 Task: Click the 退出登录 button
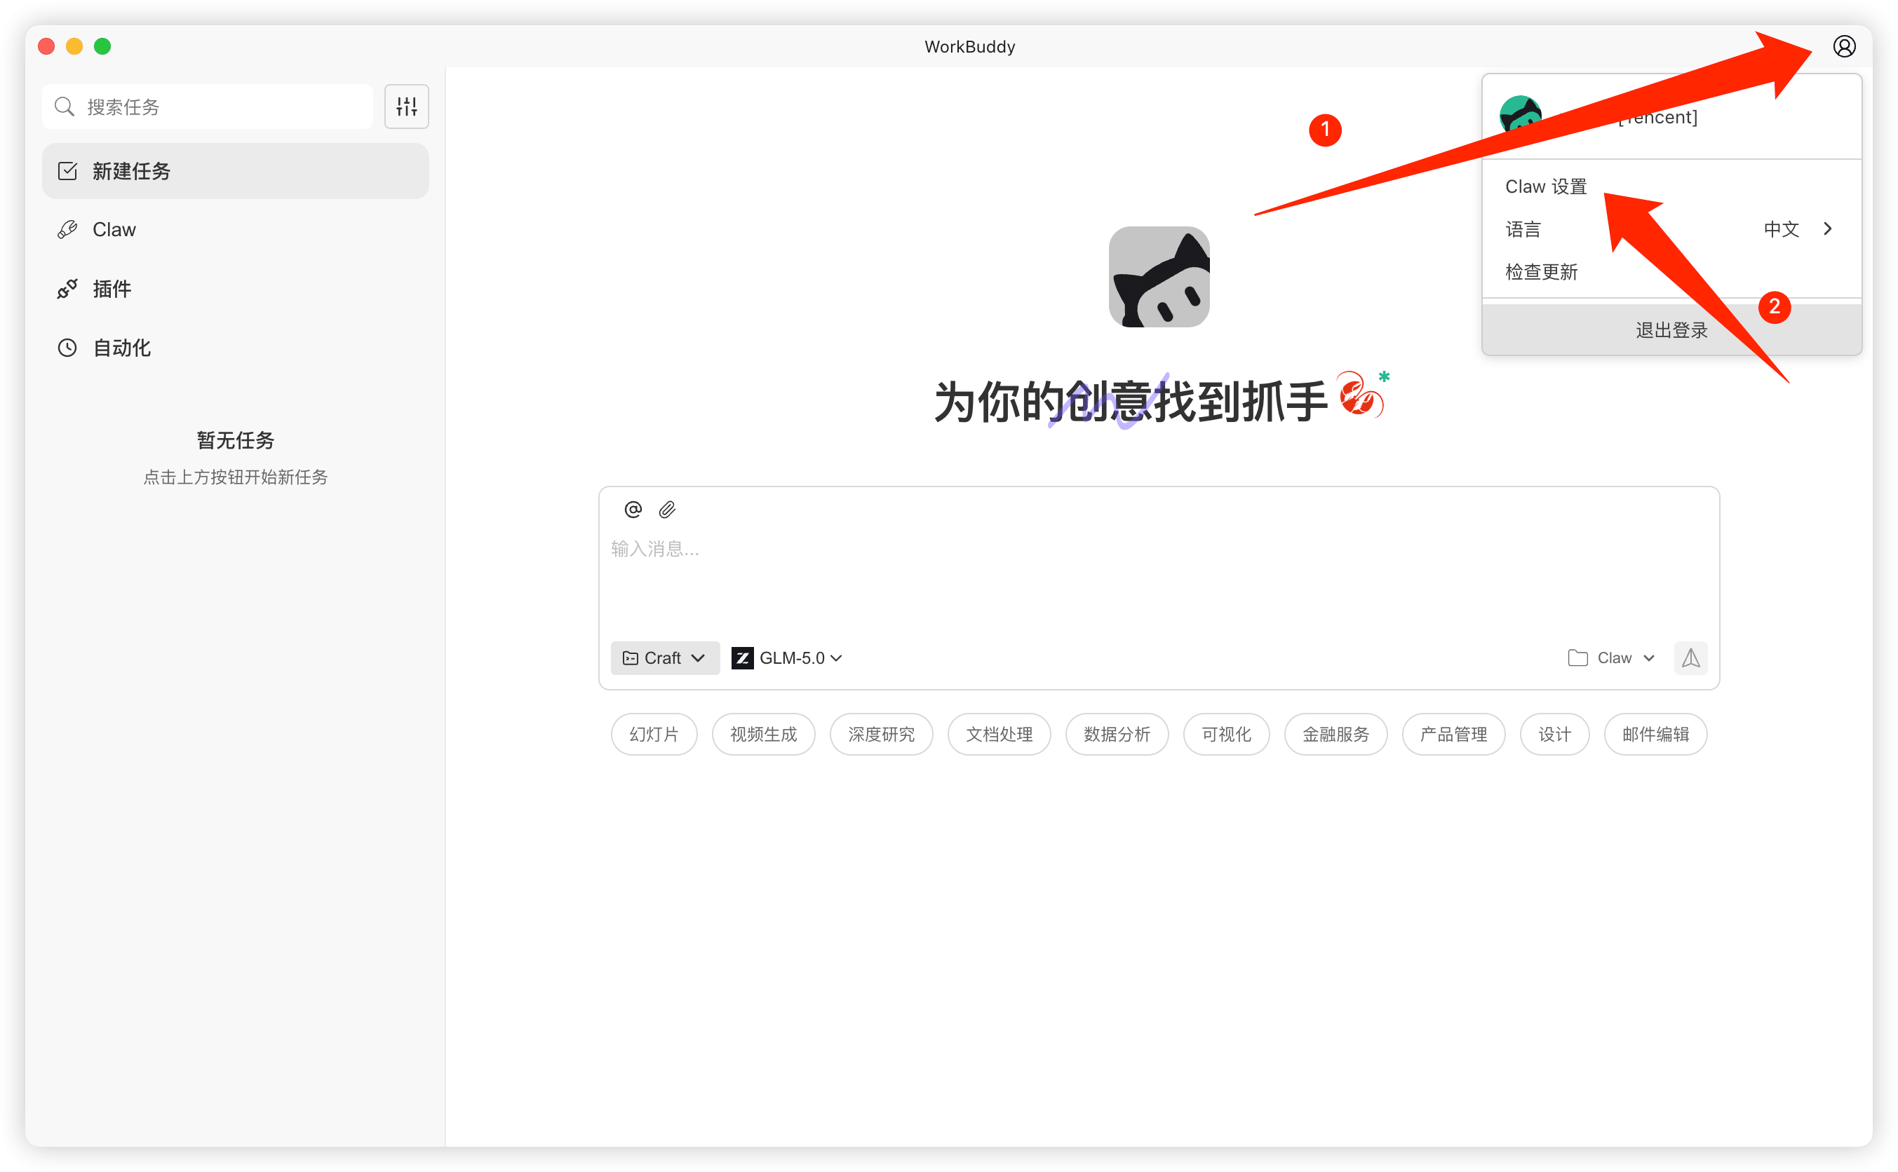1670,329
